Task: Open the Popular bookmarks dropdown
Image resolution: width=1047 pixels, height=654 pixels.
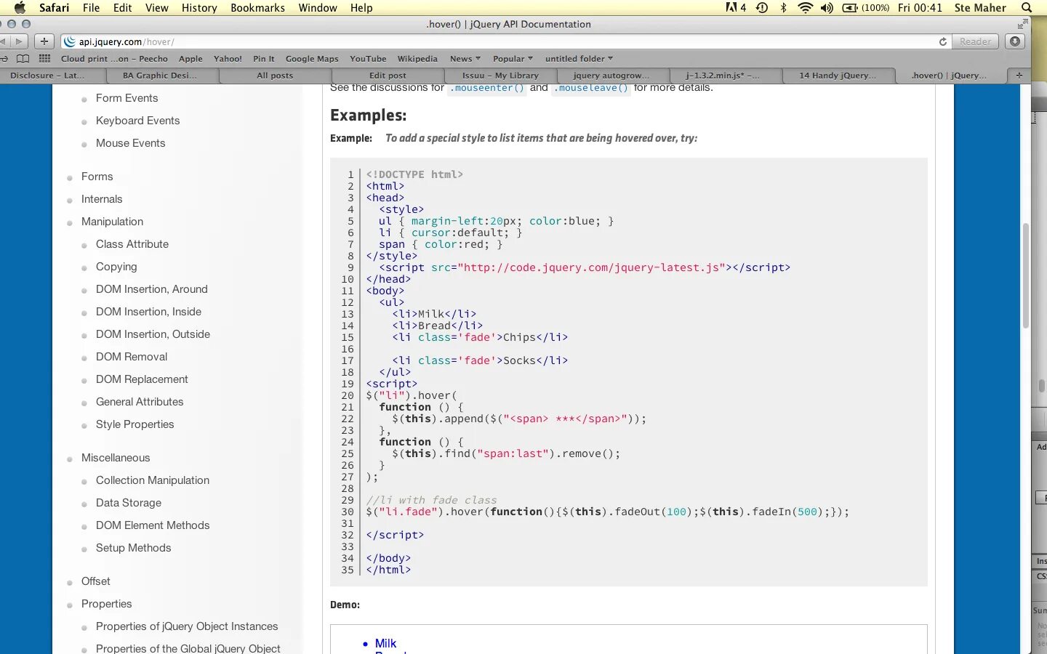Action: tap(513, 59)
